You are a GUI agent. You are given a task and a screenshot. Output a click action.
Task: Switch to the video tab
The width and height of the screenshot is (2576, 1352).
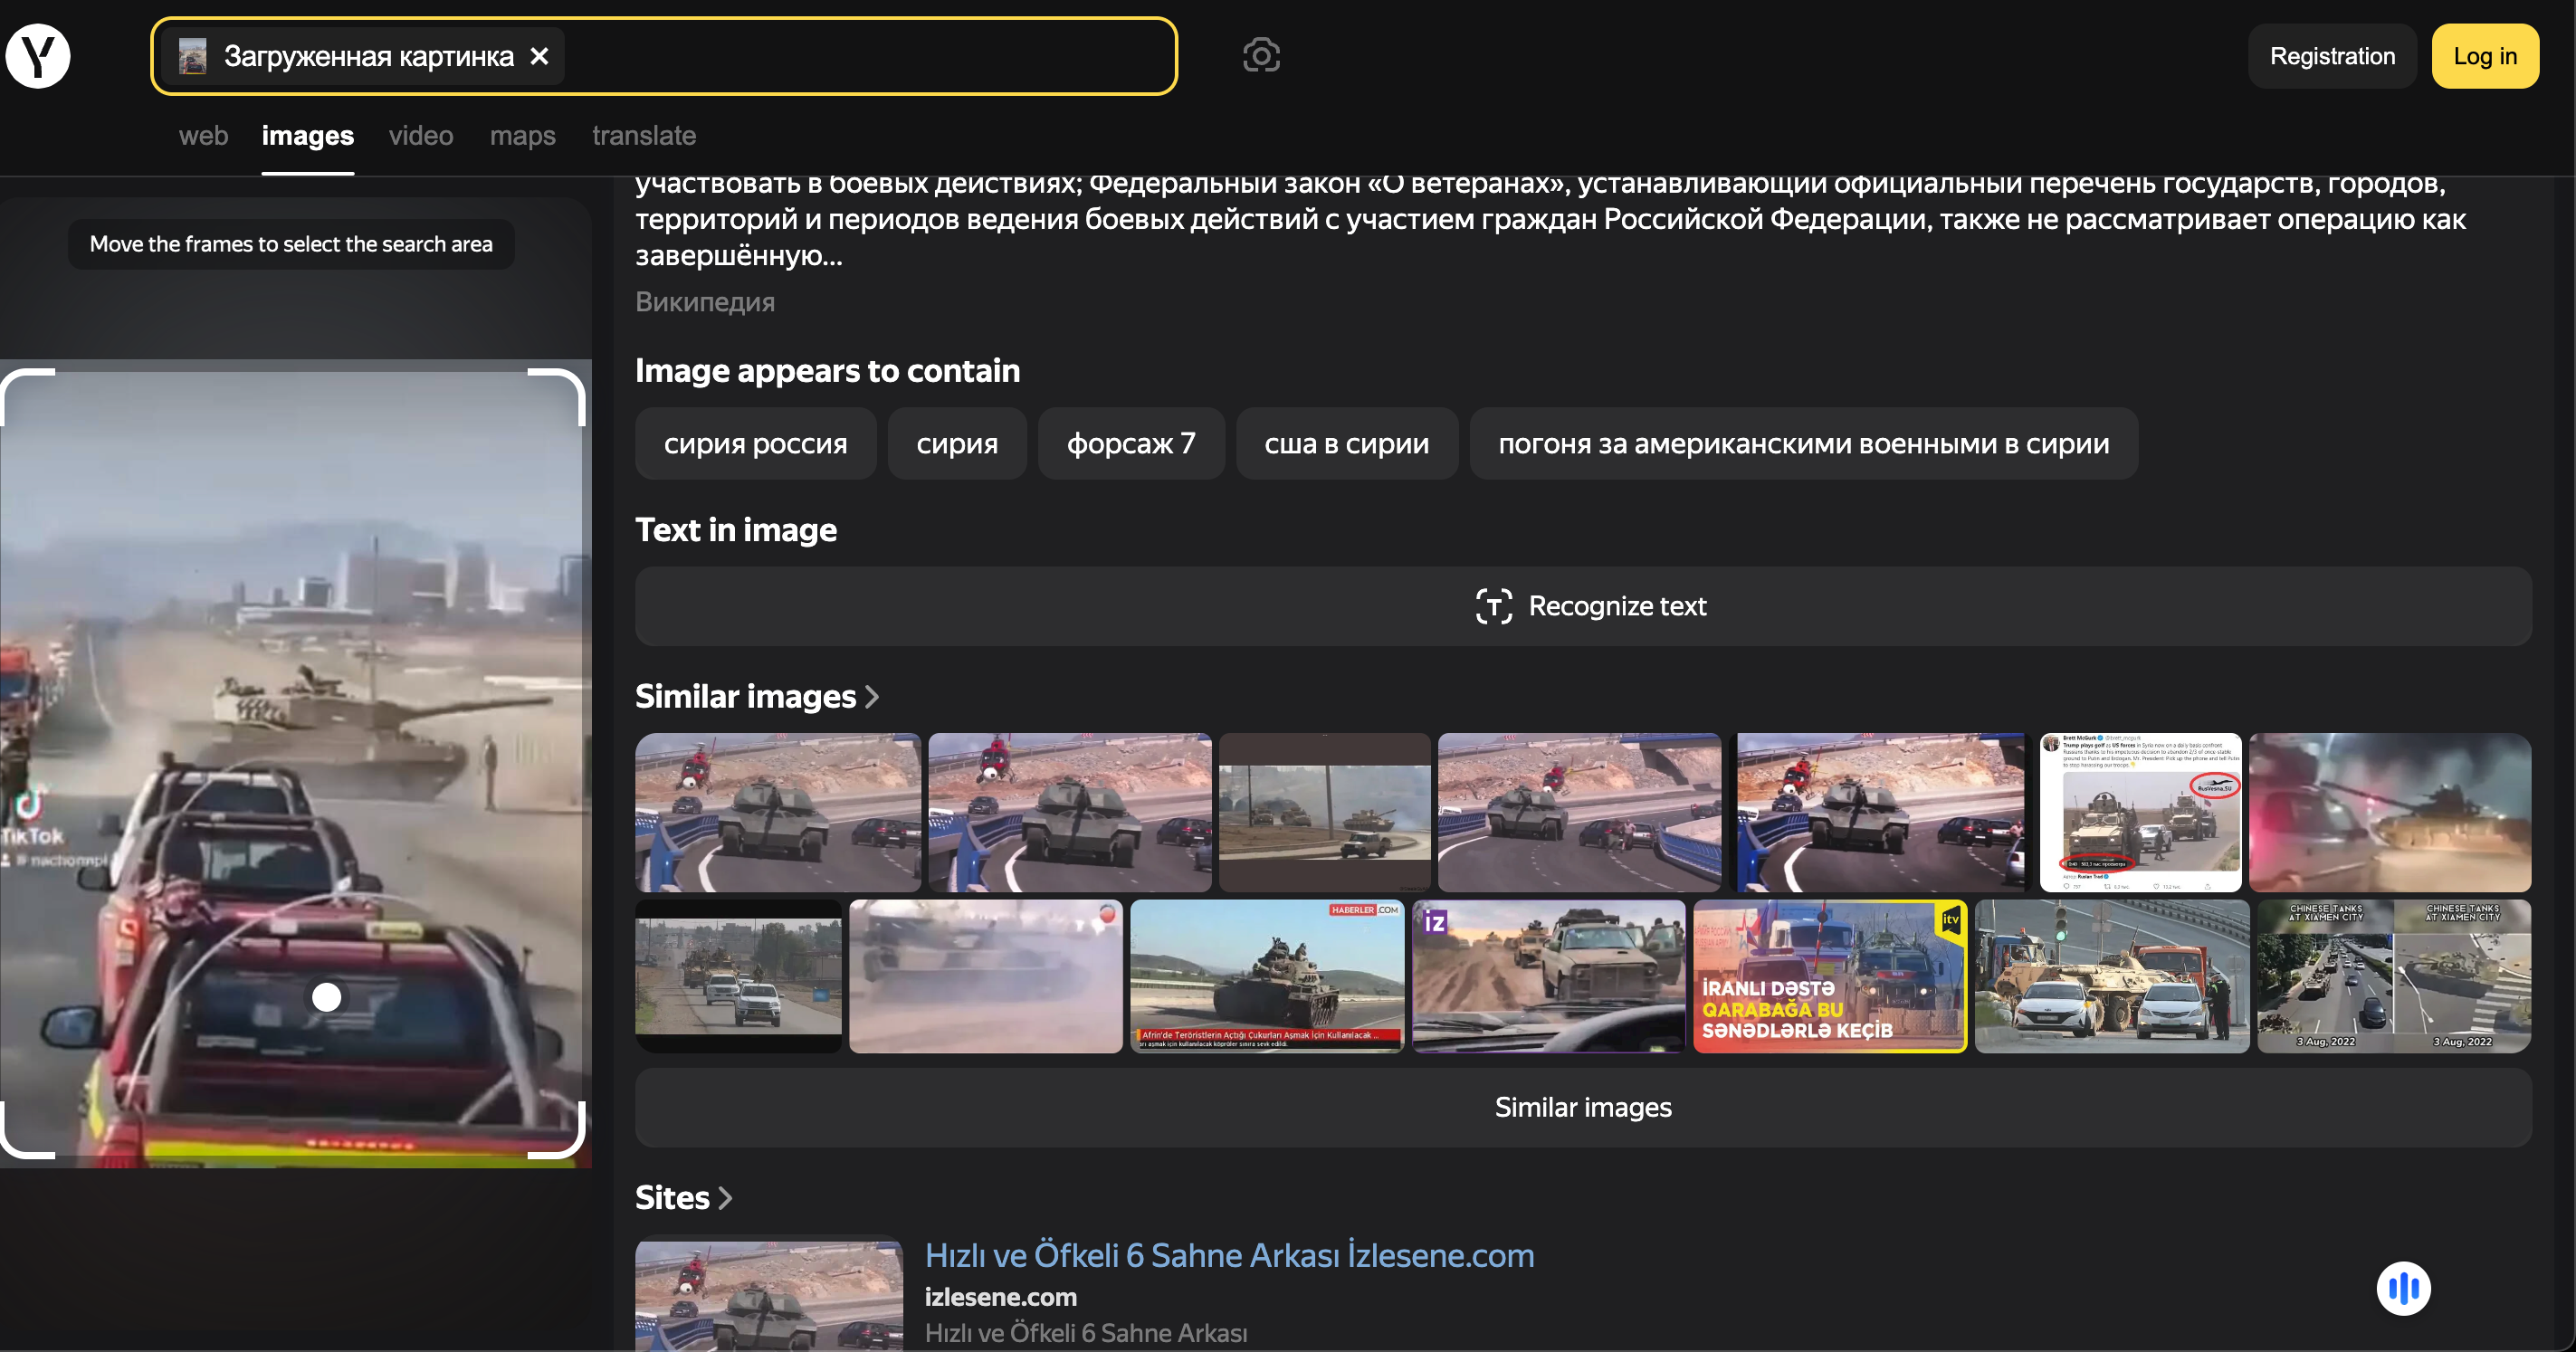[421, 135]
